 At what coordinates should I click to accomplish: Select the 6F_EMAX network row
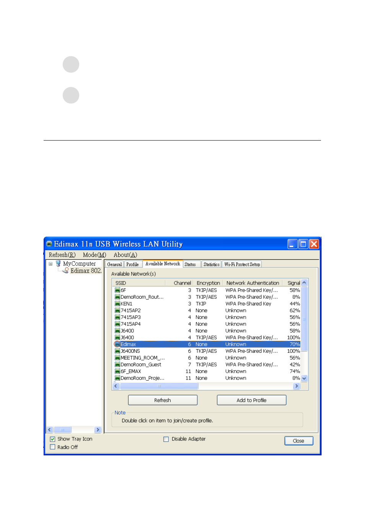click(x=207, y=371)
